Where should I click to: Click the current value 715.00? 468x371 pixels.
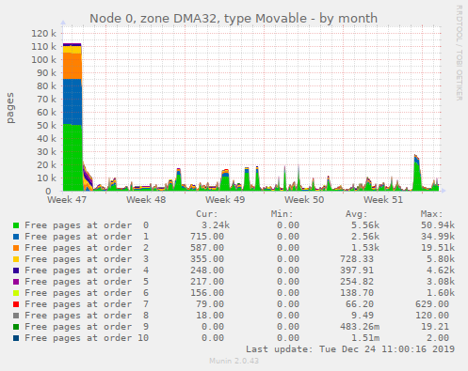(x=207, y=237)
